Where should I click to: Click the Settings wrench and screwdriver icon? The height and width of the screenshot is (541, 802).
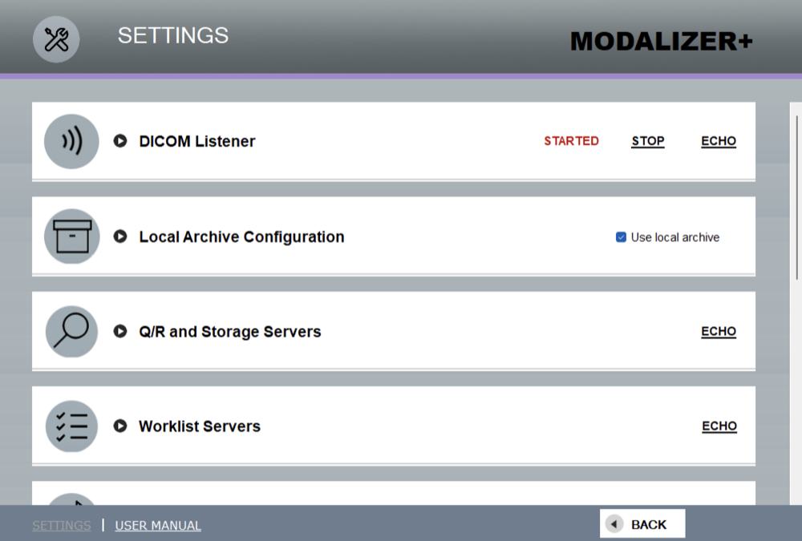tap(56, 39)
